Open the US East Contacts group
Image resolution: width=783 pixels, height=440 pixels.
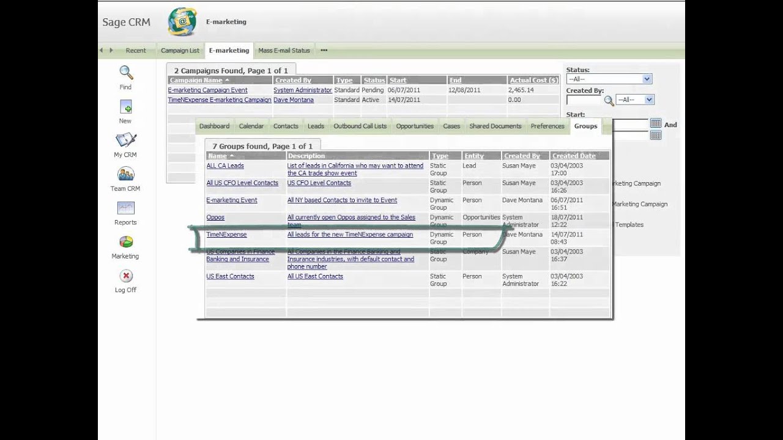coord(230,276)
